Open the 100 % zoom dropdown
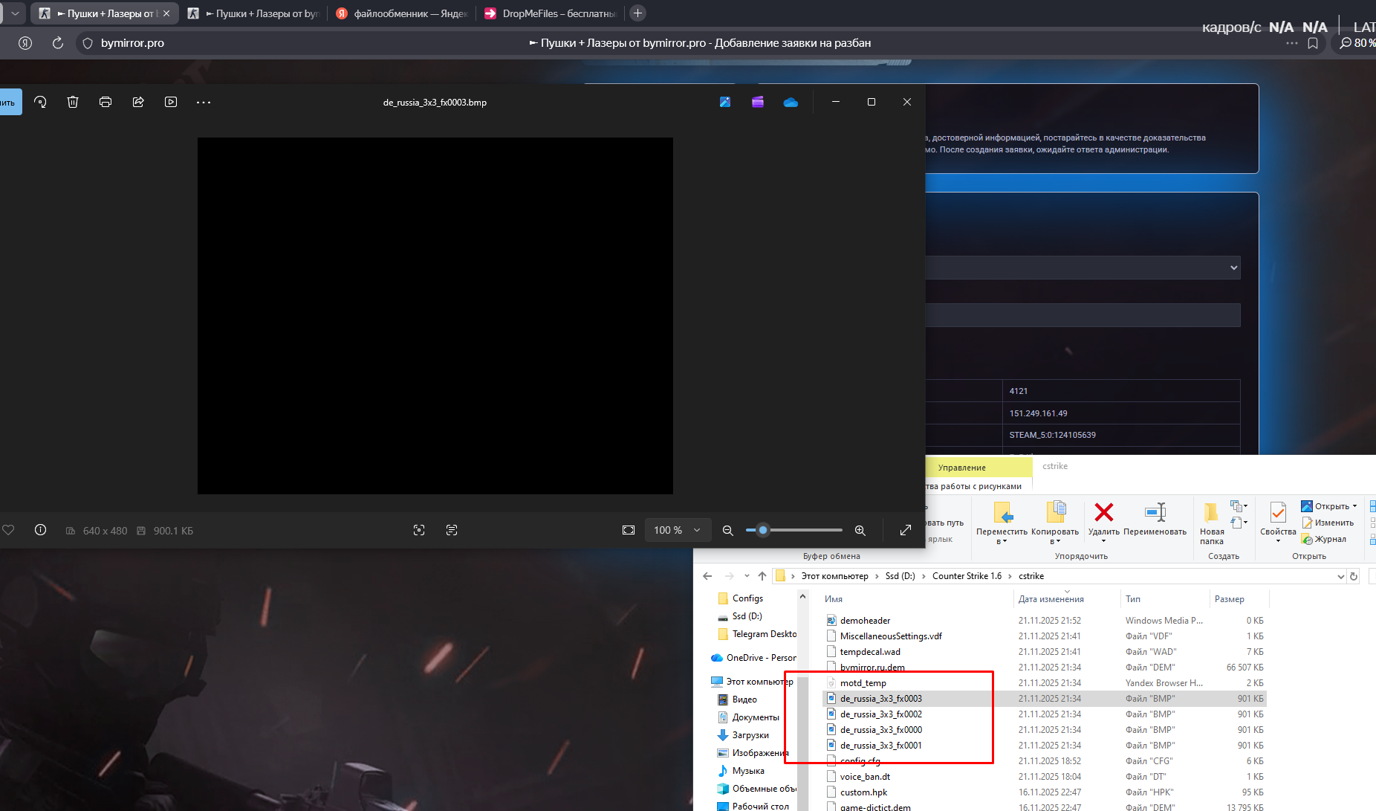 click(x=677, y=530)
